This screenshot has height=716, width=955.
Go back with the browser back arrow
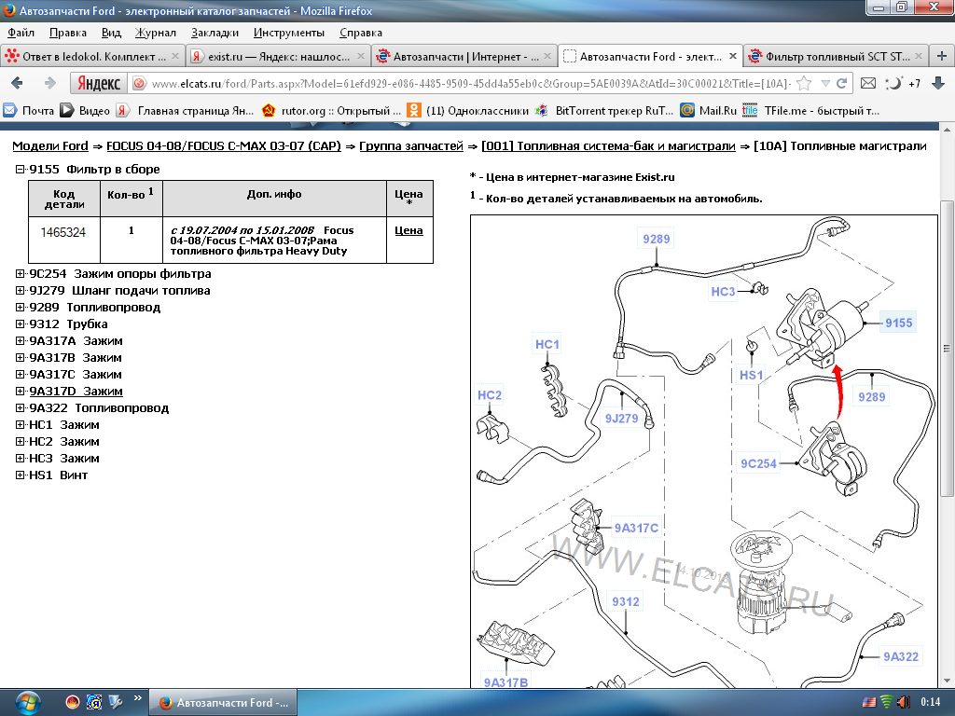[x=17, y=83]
